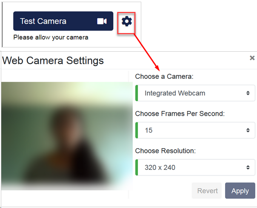This screenshot has width=257, height=208.
Task: Click the "Choose Frames Per Second:" label
Action: (180, 114)
